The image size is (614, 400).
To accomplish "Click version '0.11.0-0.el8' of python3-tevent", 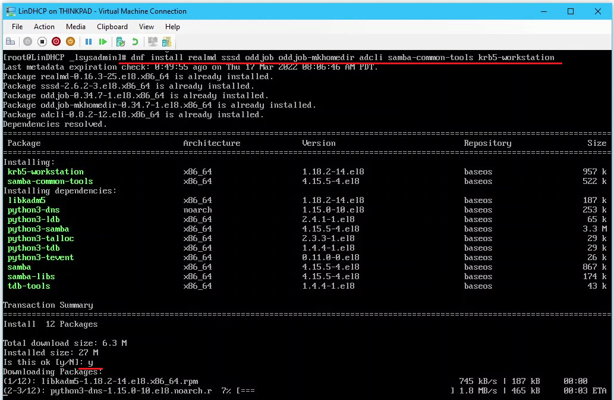I will [331, 258].
